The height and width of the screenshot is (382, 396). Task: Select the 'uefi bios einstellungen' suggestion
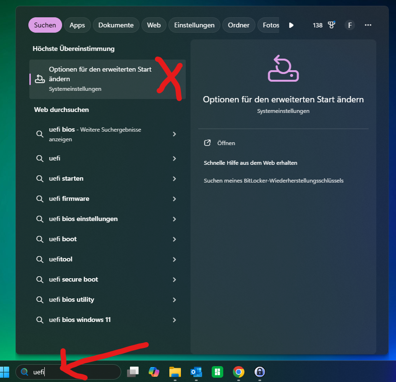point(108,219)
